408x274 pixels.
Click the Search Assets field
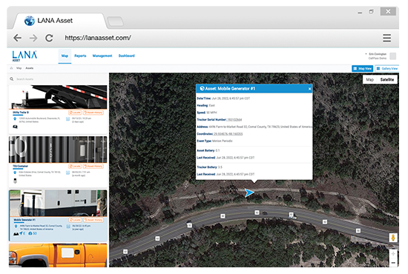tap(59, 79)
